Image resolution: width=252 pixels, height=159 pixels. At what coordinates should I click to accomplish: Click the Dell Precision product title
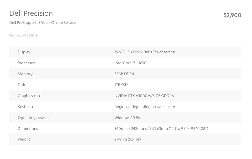point(31,13)
